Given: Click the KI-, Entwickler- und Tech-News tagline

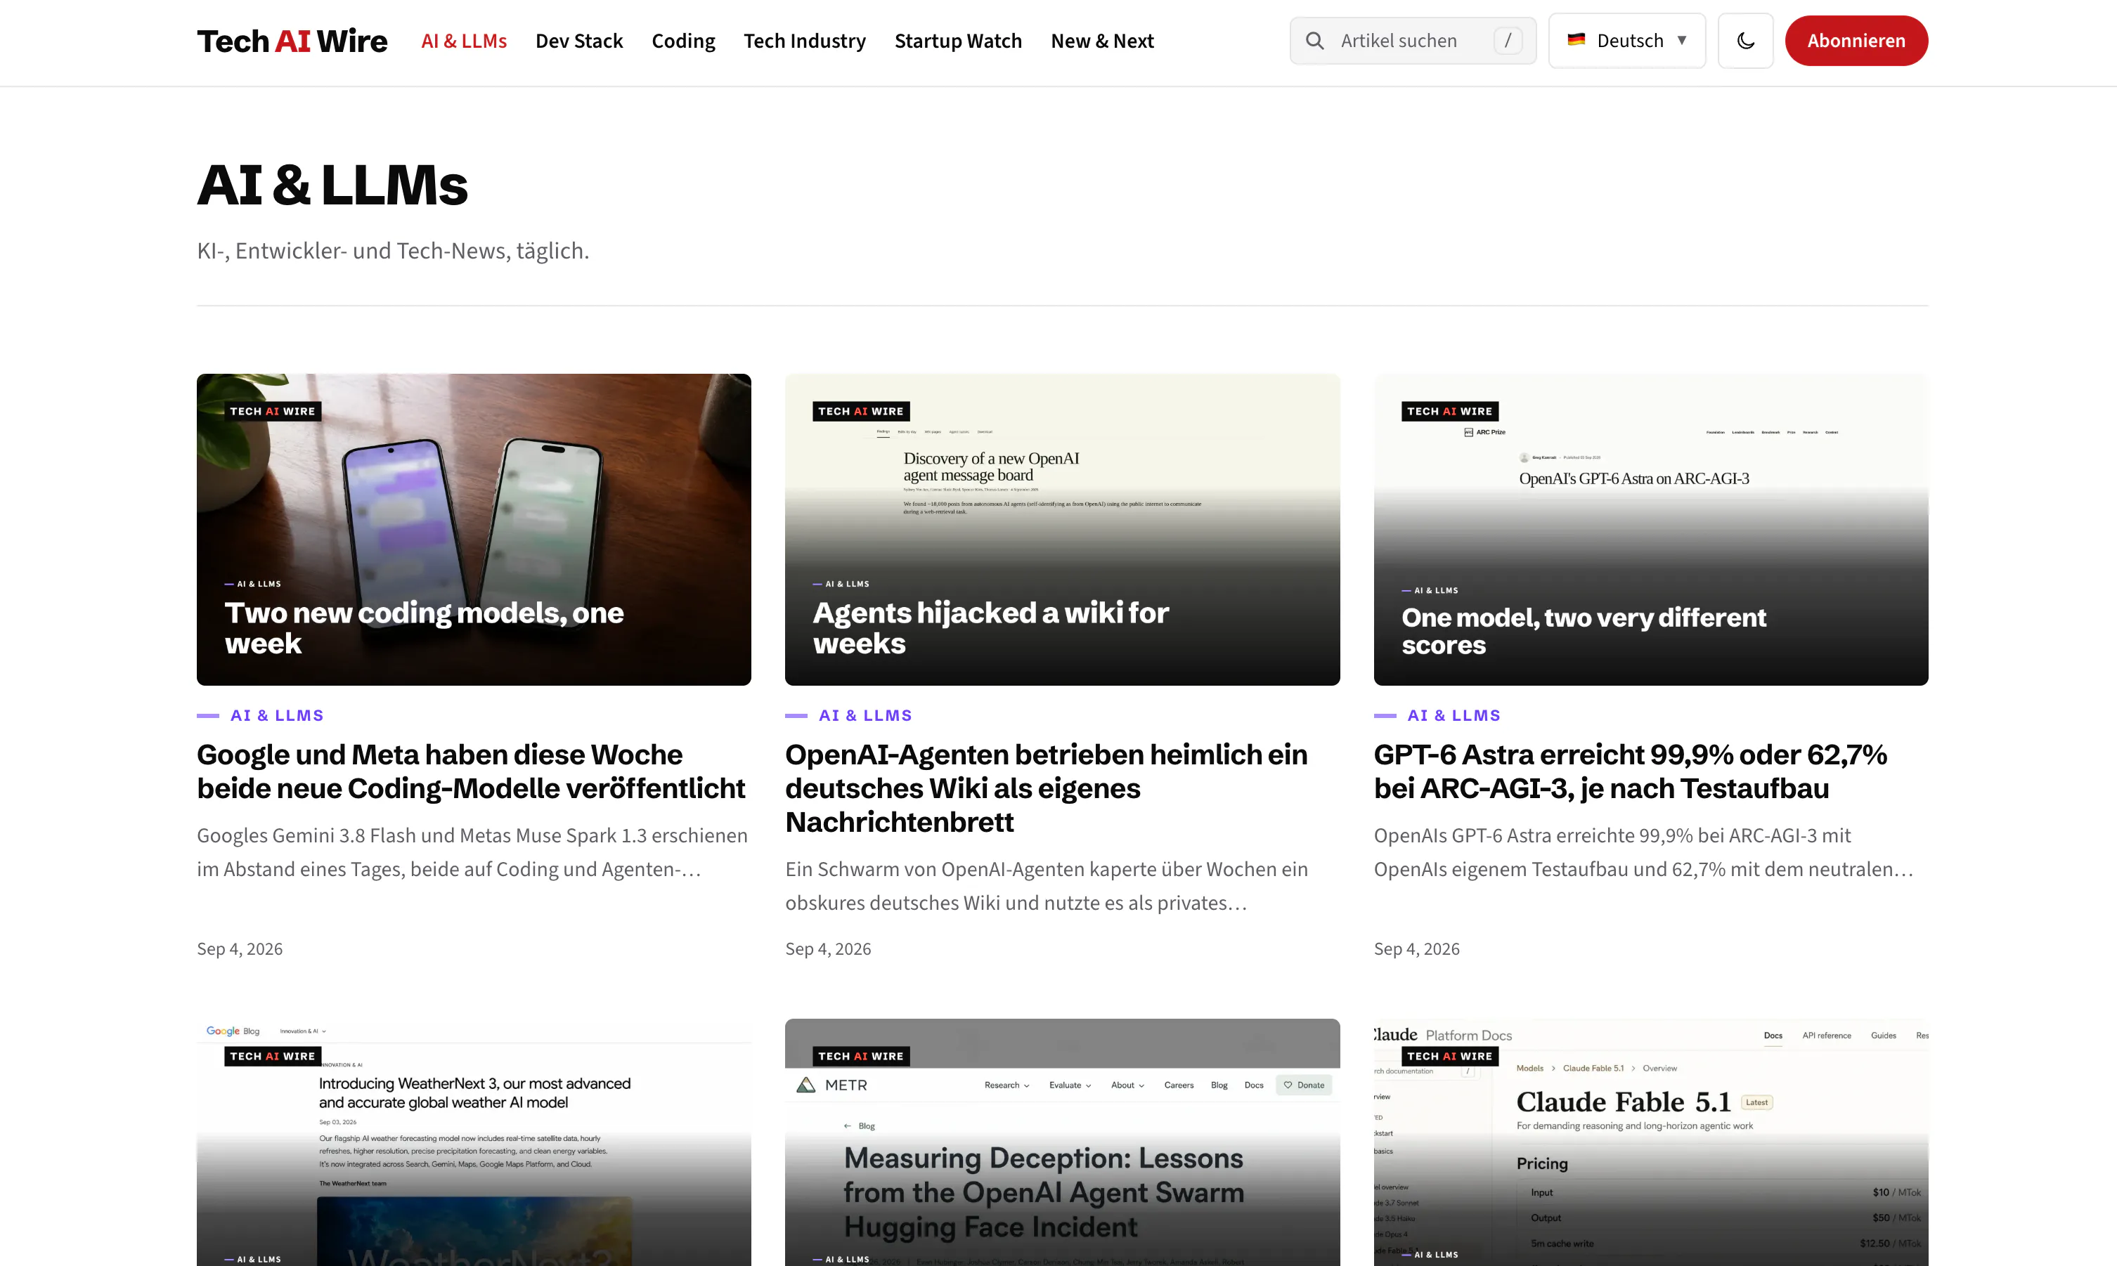Looking at the screenshot, I should point(394,251).
